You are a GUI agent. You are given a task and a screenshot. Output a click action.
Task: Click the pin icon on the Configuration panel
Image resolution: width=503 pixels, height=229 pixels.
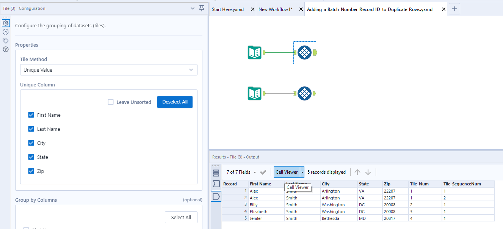201,8
